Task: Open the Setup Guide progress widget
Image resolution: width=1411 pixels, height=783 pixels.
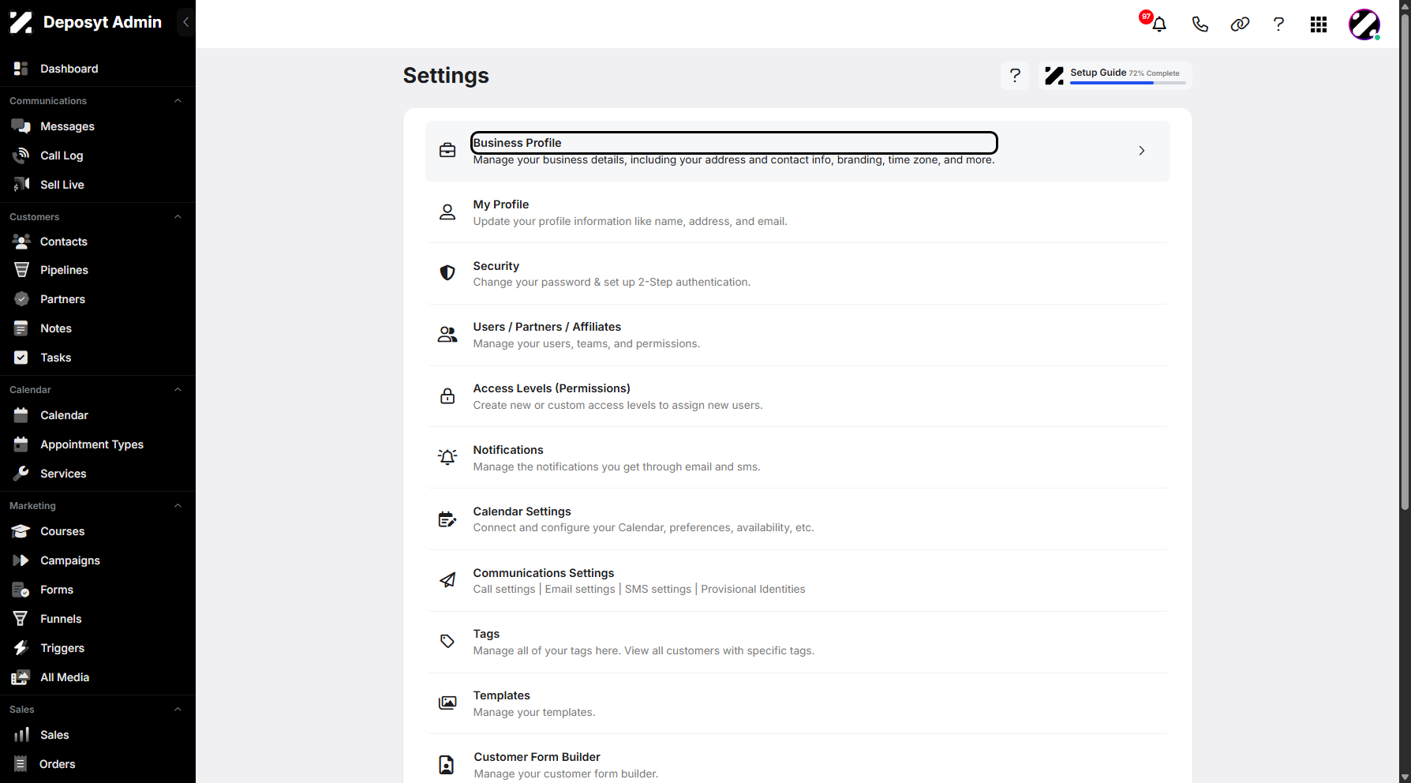Action: point(1115,76)
